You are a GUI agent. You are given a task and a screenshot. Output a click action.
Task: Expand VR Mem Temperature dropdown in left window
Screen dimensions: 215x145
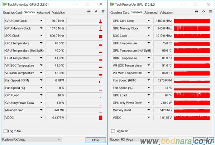tap(41, 73)
